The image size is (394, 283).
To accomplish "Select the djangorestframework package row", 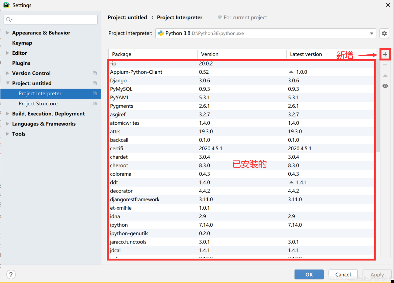I will [242, 199].
